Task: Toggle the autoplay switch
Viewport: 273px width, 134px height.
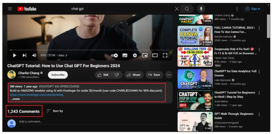Action: 114,55
